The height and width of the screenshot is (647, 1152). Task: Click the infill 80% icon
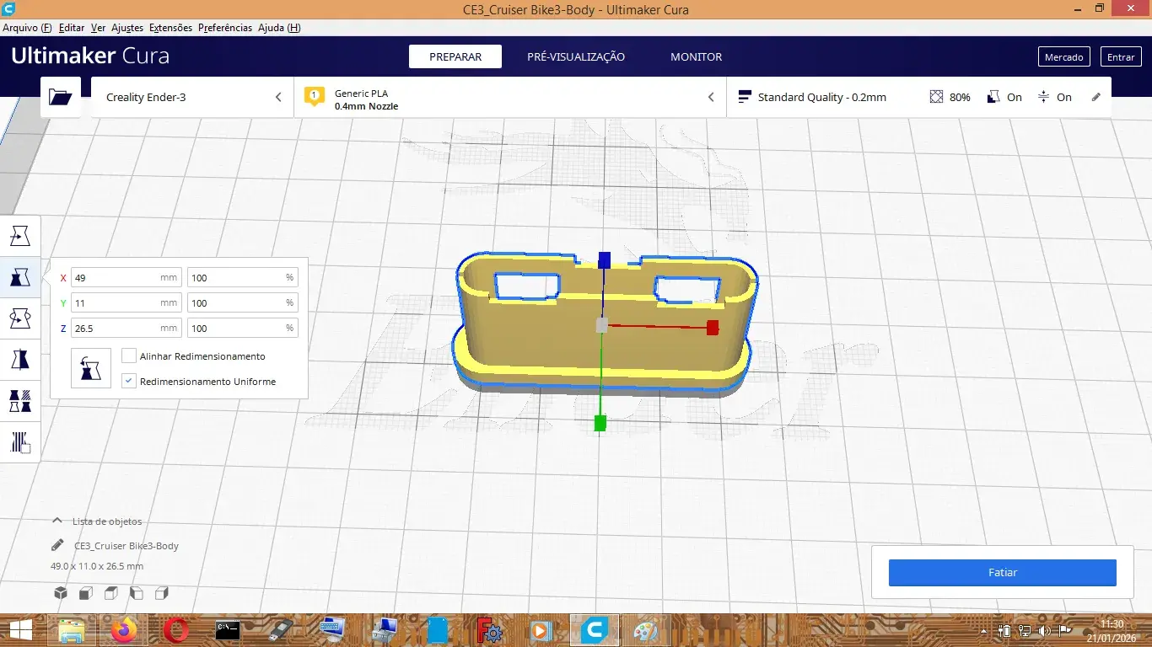pyautogui.click(x=936, y=97)
